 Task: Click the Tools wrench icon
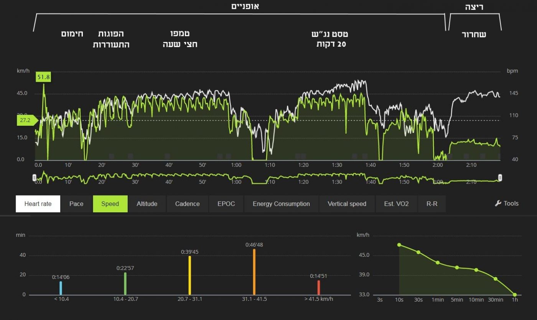pos(498,203)
